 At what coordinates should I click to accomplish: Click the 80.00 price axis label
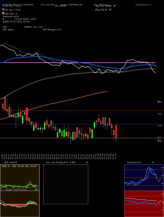(159, 102)
